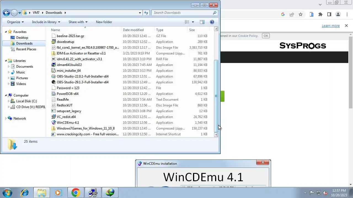Collapse the Favorites tree section
Image resolution: width=353 pixels, height=198 pixels.
6,32
